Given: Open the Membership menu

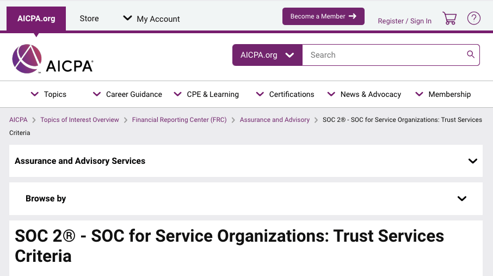Looking at the screenshot, I should [x=443, y=94].
